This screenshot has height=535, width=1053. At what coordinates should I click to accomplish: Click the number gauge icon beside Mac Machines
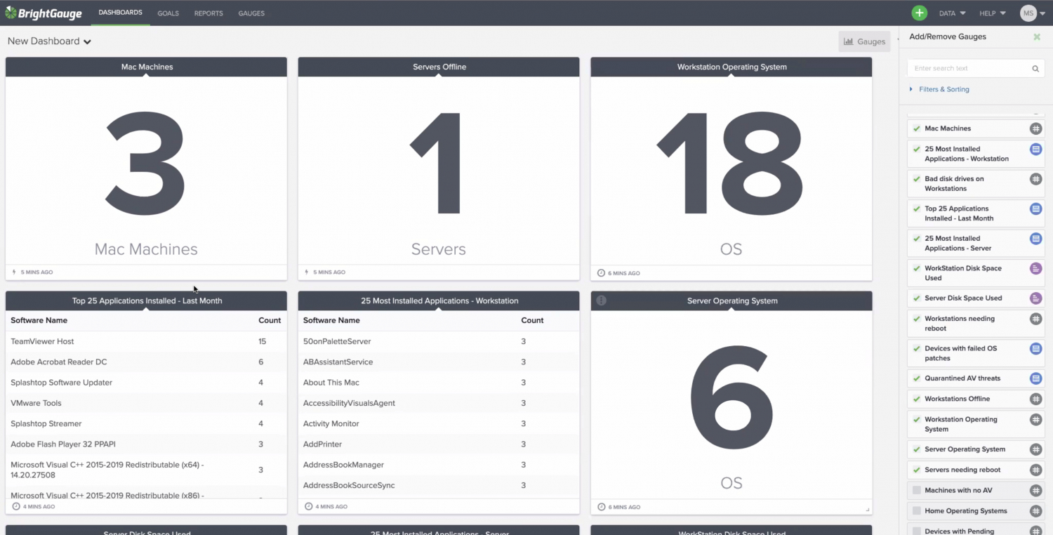(x=1035, y=128)
